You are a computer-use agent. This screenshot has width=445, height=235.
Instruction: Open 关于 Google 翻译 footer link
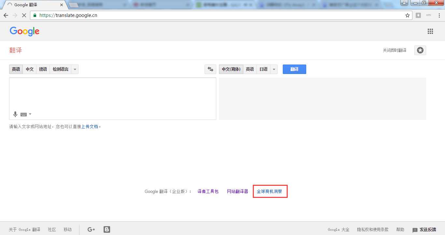click(x=24, y=229)
